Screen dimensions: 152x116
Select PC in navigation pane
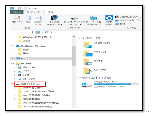point(20,58)
